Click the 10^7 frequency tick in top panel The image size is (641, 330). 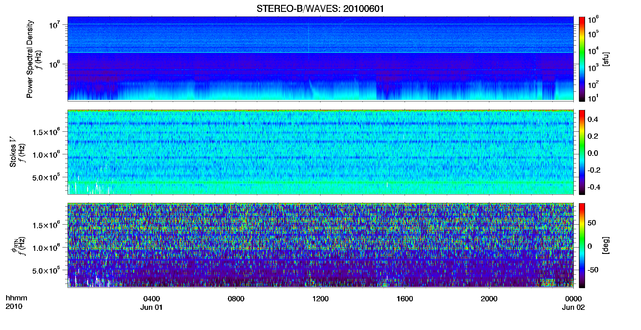[54, 25]
